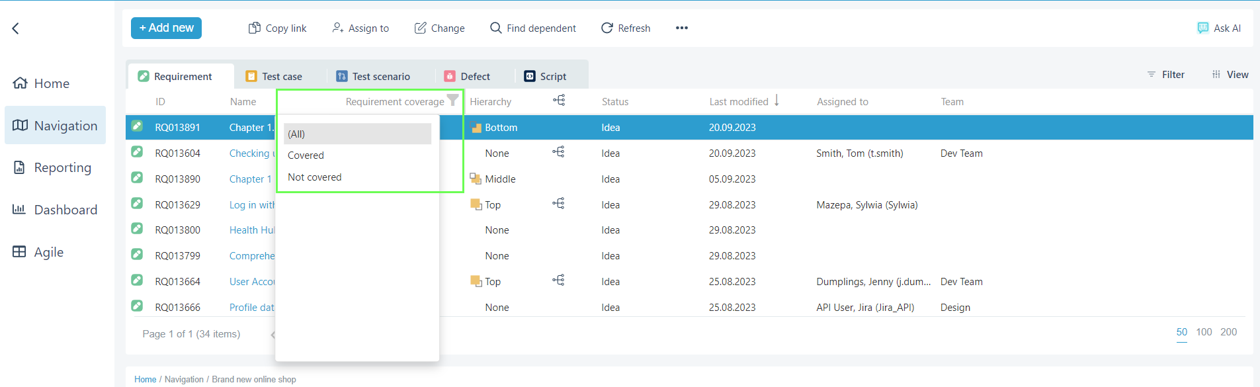1260x387 pixels.
Task: Click hierarchy tree icon in column header
Action: tap(559, 101)
